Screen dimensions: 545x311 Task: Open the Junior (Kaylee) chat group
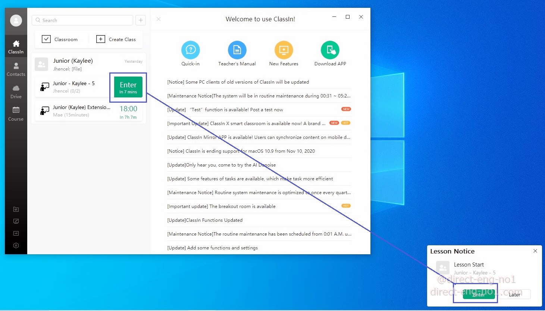tap(89, 64)
